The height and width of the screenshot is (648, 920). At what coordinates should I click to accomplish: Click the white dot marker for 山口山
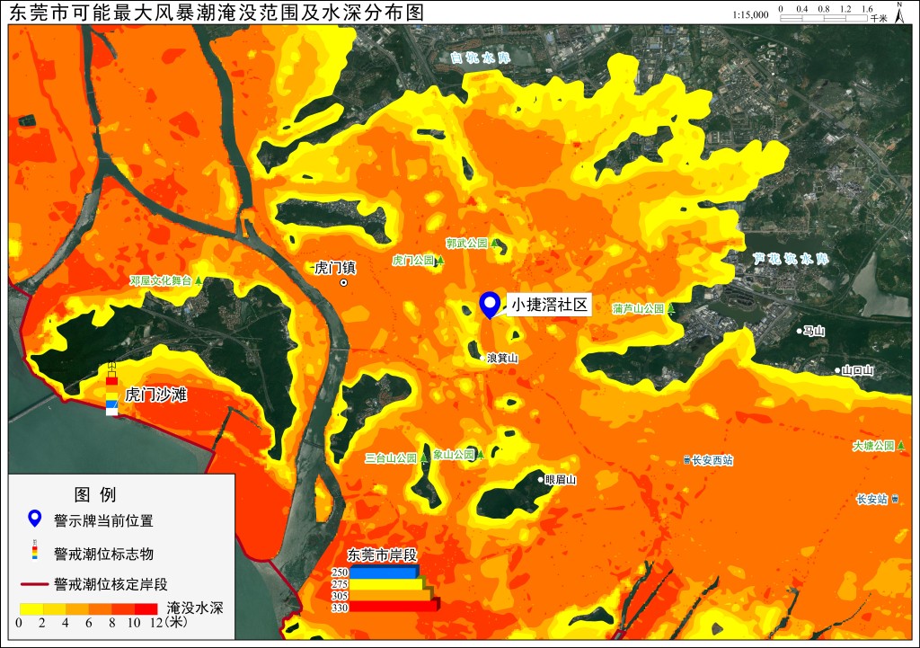point(838,370)
